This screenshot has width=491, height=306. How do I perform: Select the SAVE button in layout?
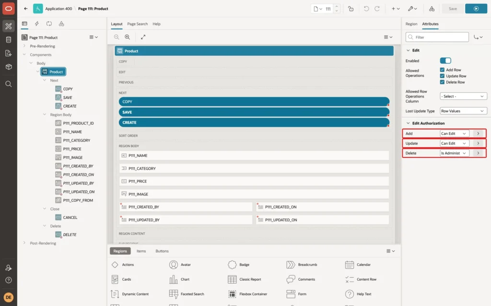click(254, 112)
